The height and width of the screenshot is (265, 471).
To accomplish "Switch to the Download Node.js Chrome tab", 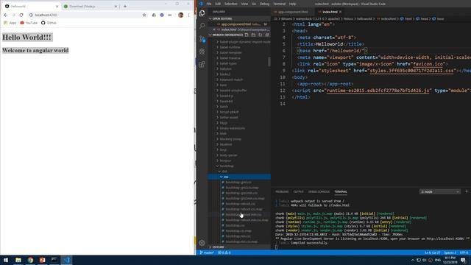I will (x=89, y=7).
